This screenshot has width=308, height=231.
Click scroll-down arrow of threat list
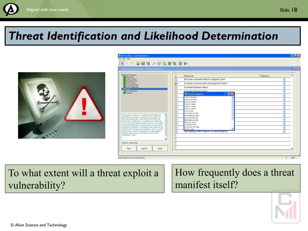pos(292,149)
